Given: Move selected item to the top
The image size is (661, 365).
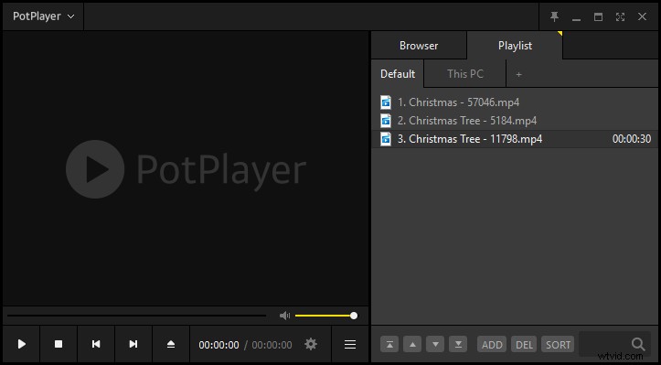Looking at the screenshot, I should pos(389,344).
